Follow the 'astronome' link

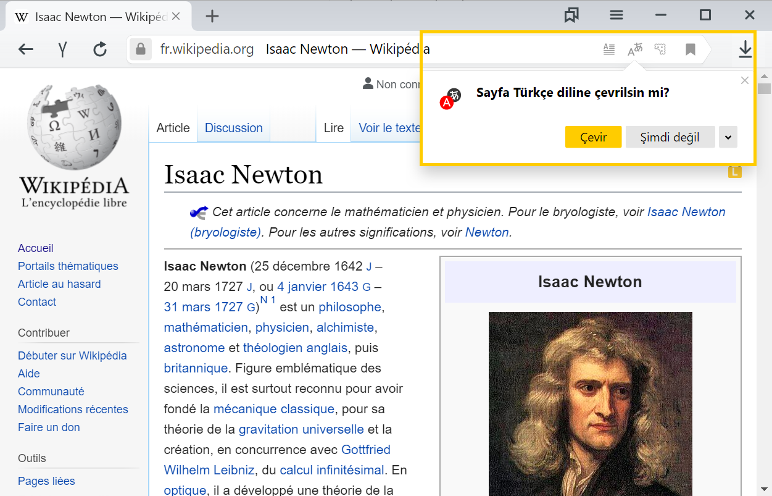[x=194, y=348]
